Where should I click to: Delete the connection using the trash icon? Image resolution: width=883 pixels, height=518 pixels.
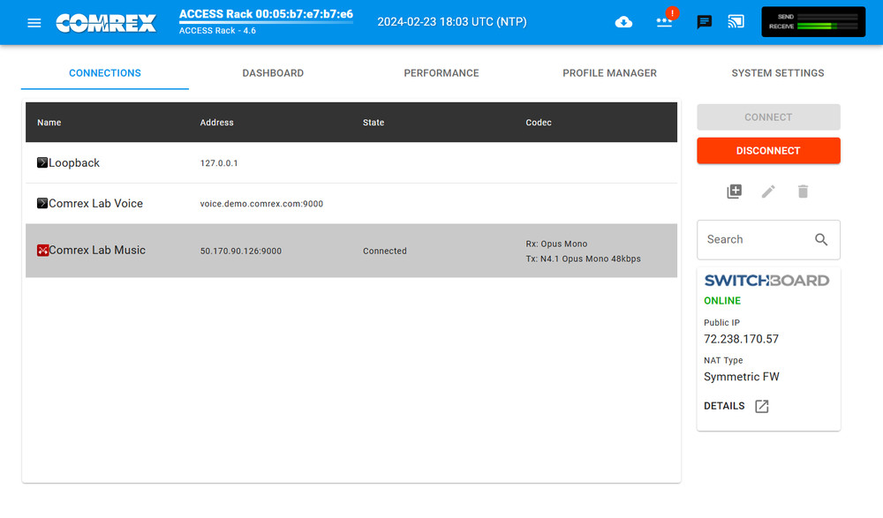point(803,191)
